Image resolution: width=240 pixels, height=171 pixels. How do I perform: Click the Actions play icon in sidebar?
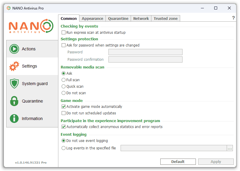point(14,49)
